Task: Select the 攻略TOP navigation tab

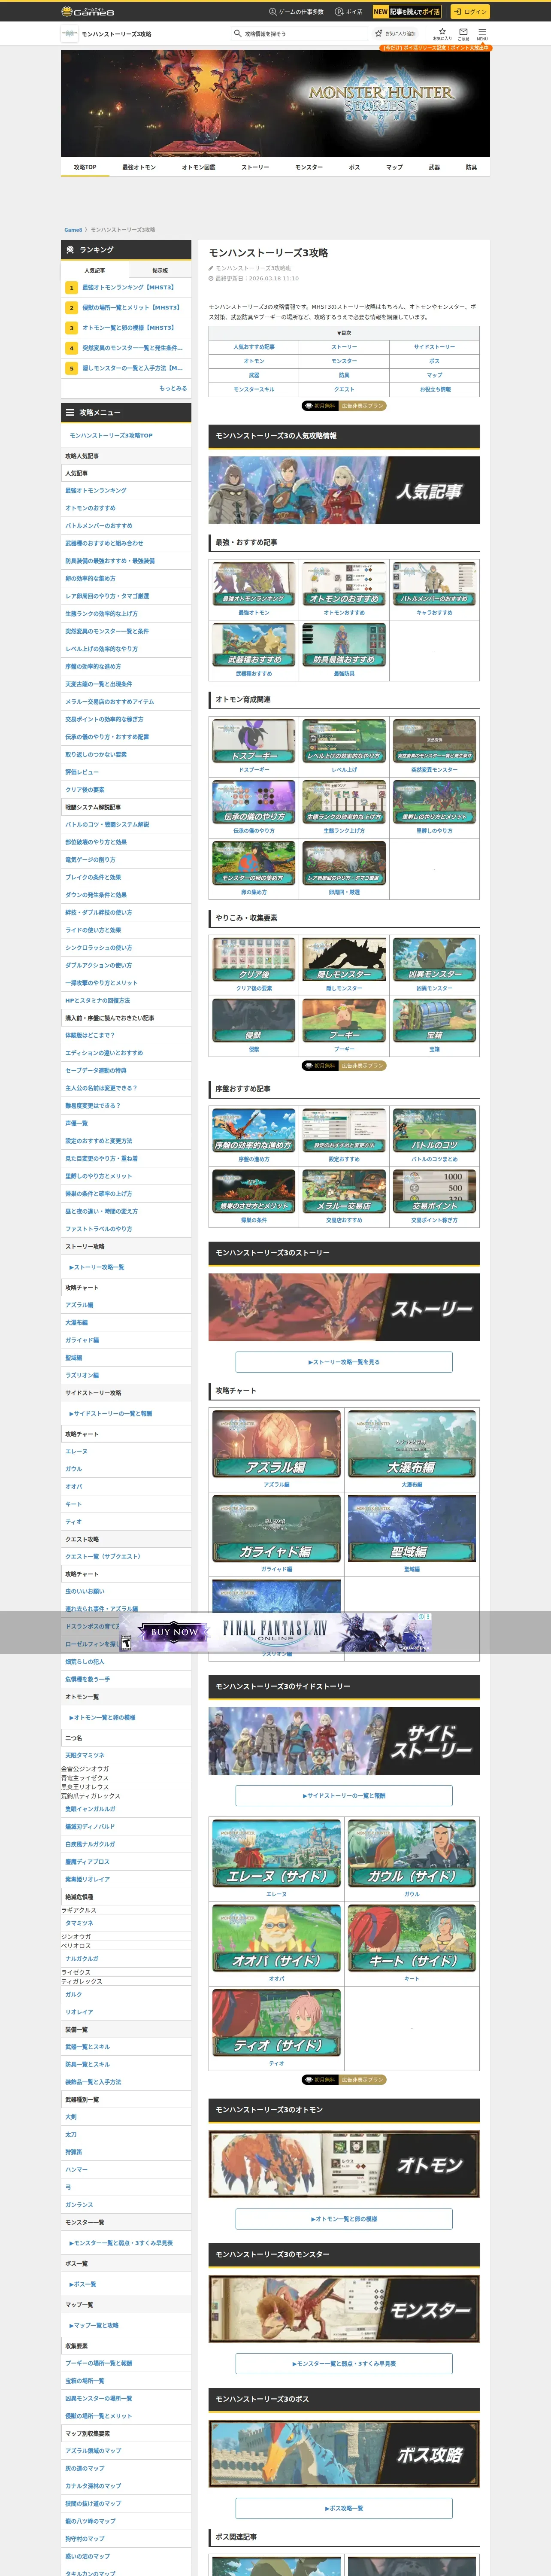Action: point(85,167)
